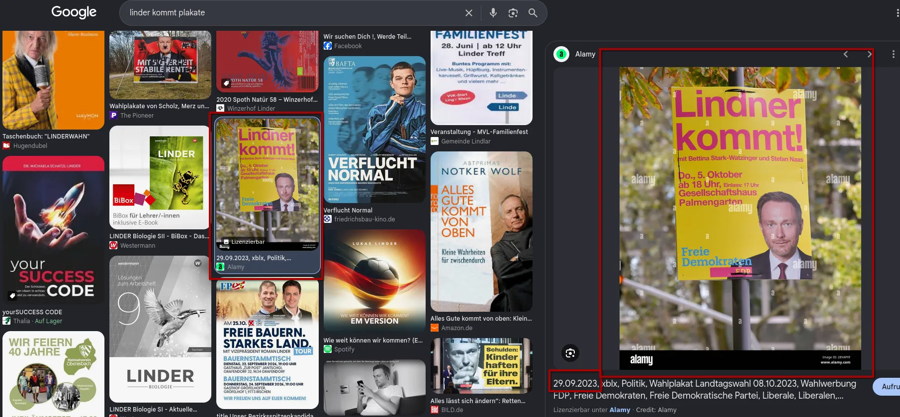900x417 pixels.
Task: Open the Familienfest Linder Treff thumbnail
Action: [481, 77]
